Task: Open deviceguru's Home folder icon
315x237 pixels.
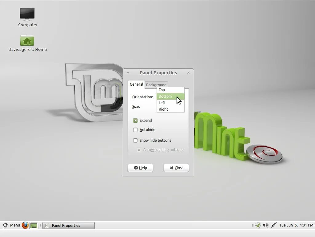Action: [x=27, y=40]
